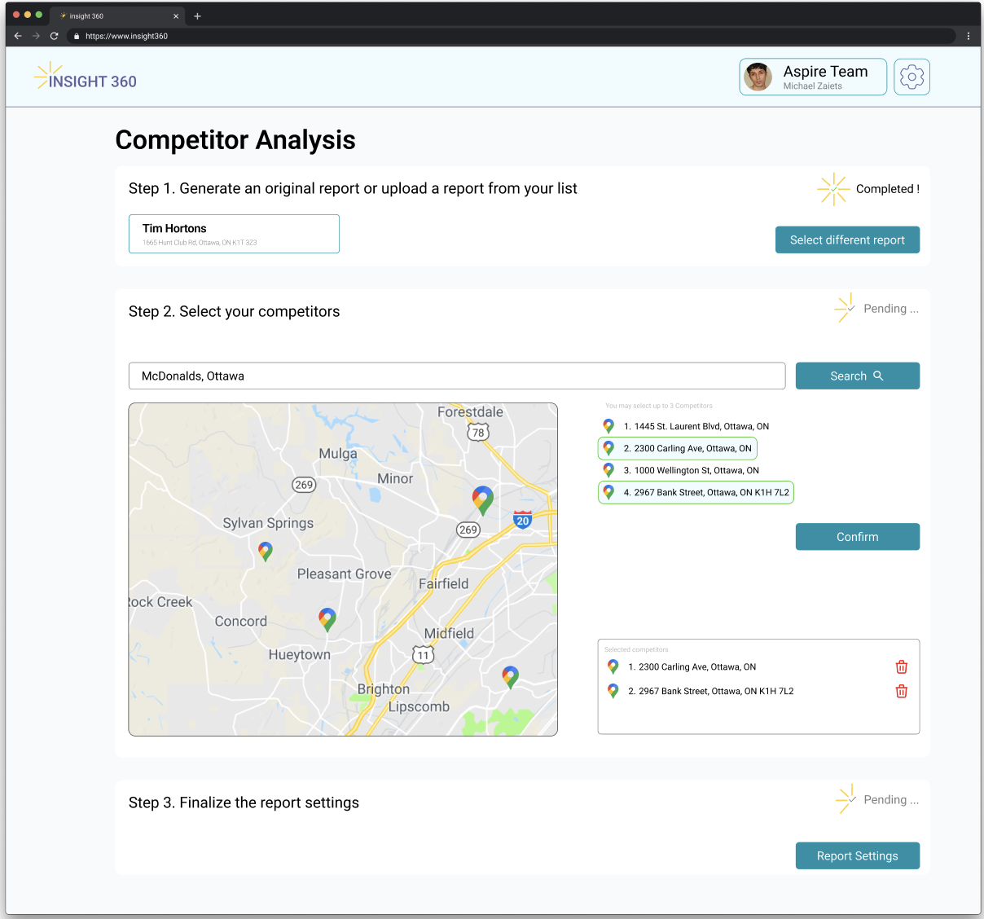Open the browser three-dot menu
Viewport: 984px width, 919px height.
coord(969,36)
